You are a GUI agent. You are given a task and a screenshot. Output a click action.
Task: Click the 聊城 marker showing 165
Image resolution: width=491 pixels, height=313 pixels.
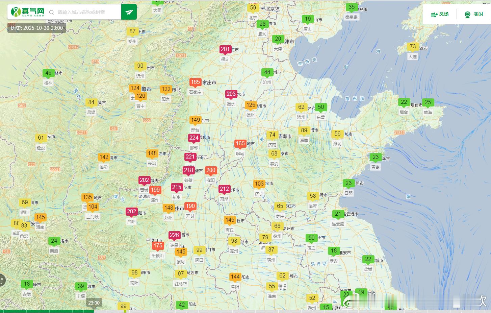[240, 144]
